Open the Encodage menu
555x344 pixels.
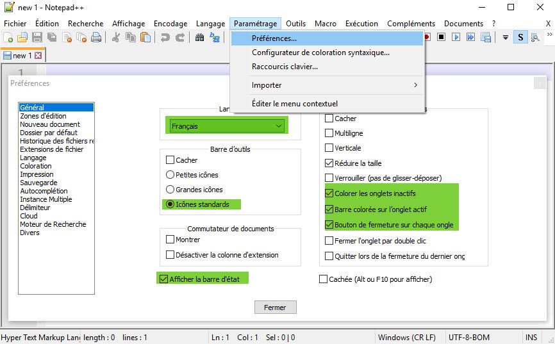coord(170,24)
